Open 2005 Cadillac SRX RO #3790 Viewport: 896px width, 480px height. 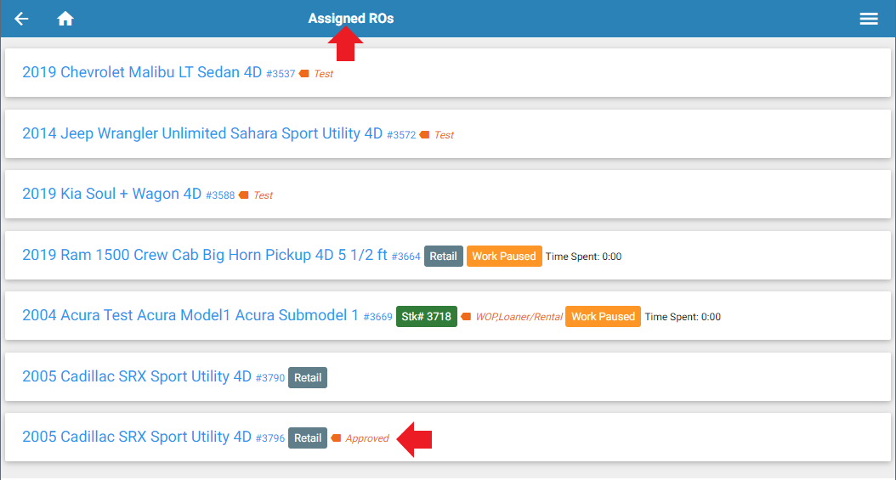137,376
